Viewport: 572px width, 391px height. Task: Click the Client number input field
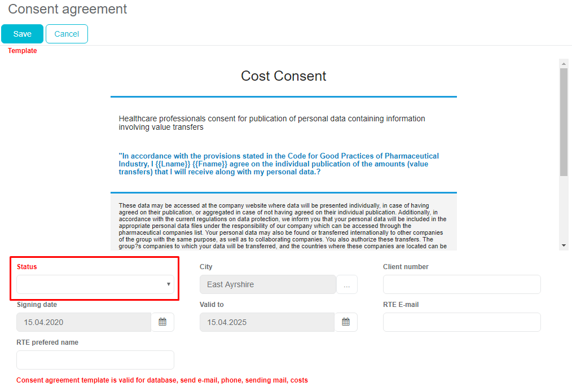461,284
